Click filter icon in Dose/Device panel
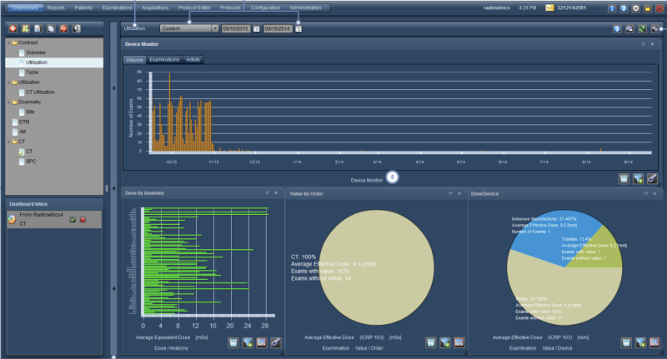 point(639,342)
